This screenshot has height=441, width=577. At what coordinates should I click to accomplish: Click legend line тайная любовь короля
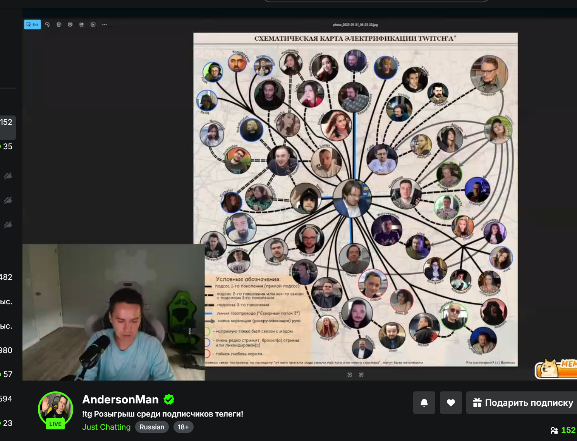tap(239, 354)
